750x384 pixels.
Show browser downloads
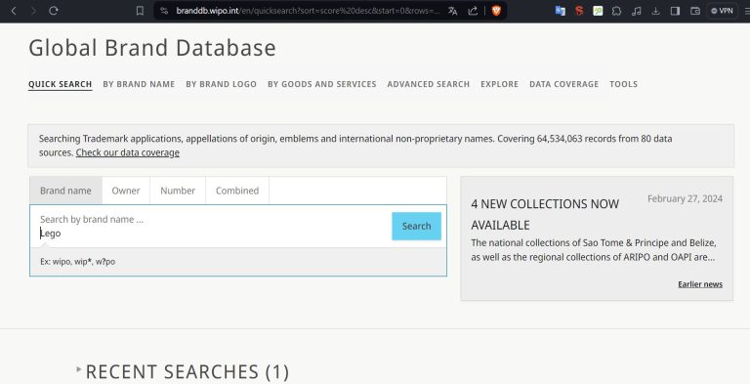656,11
